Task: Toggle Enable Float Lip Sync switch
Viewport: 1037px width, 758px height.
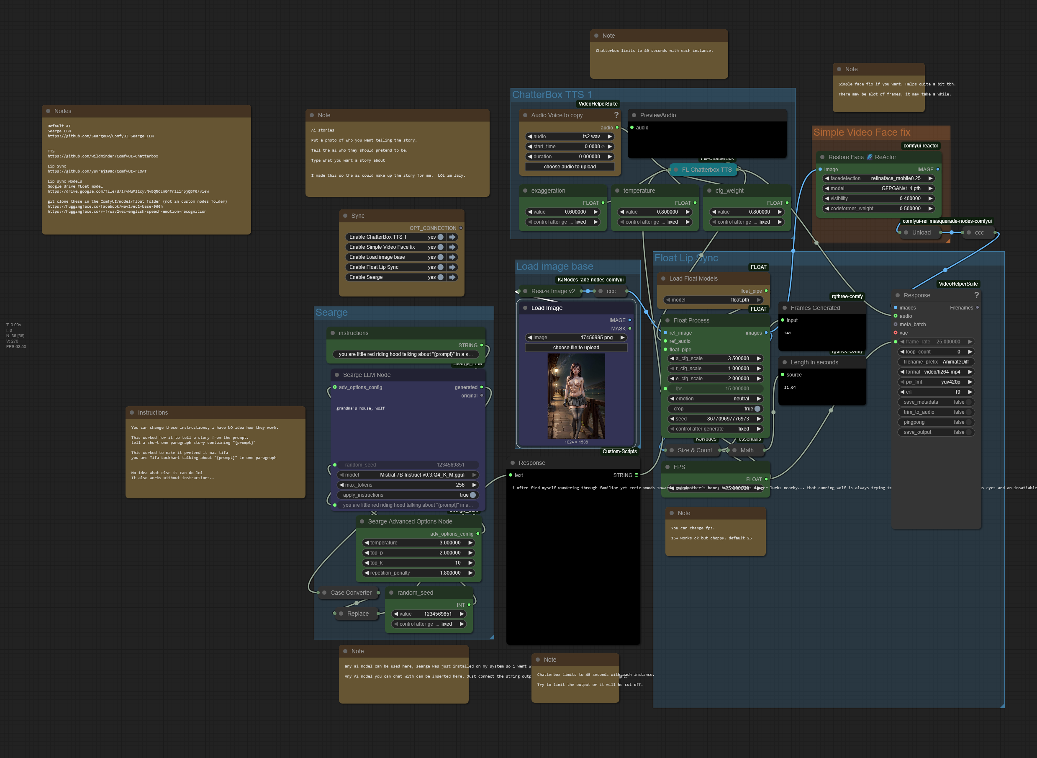Action: (x=441, y=268)
